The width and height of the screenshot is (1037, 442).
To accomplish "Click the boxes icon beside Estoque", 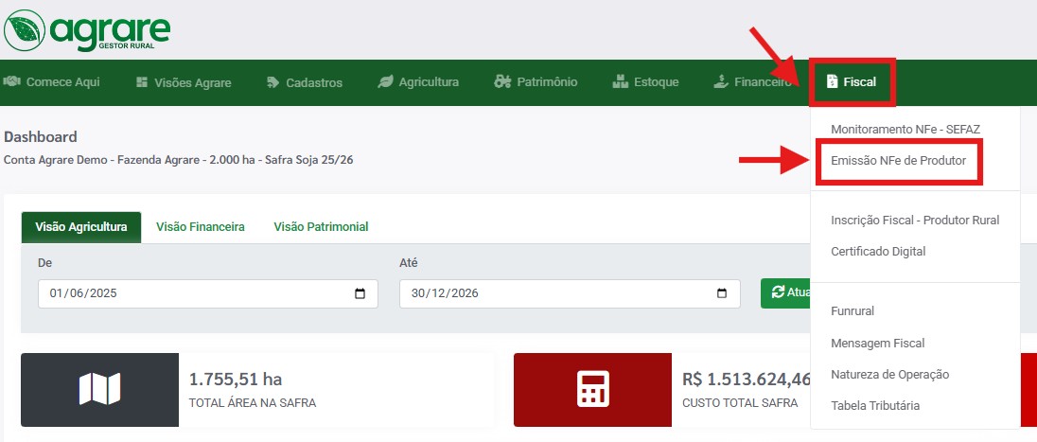I will click(x=621, y=82).
